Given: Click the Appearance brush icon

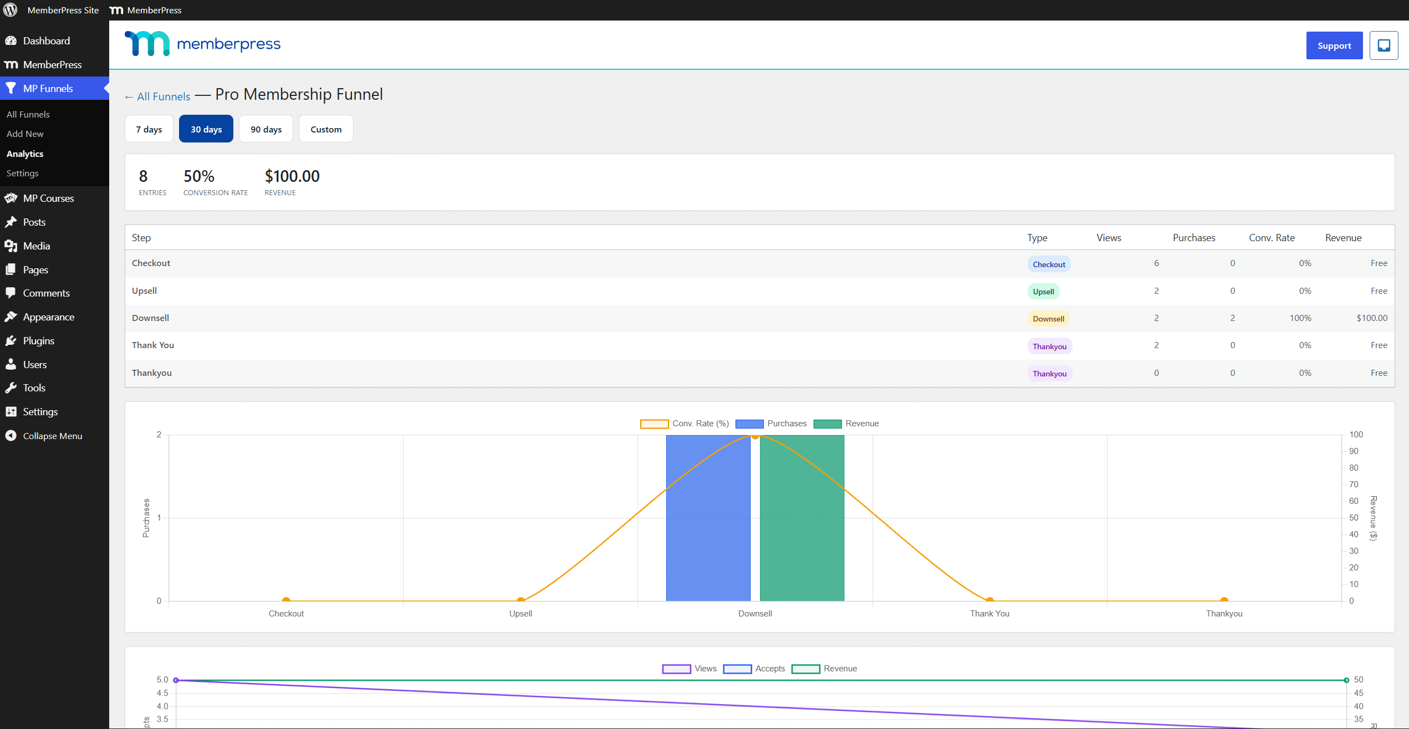Looking at the screenshot, I should pos(11,317).
